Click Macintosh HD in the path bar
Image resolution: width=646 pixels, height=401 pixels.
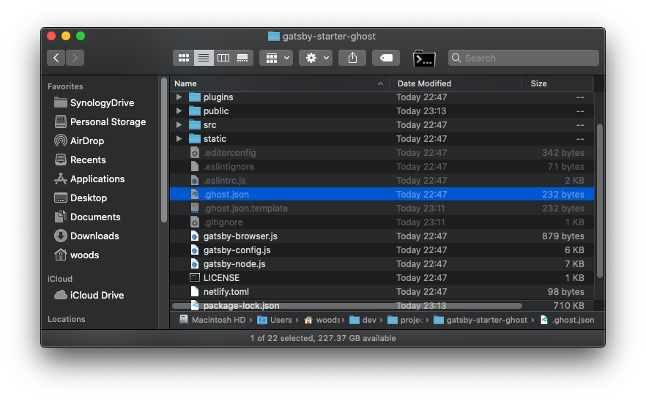(x=212, y=320)
